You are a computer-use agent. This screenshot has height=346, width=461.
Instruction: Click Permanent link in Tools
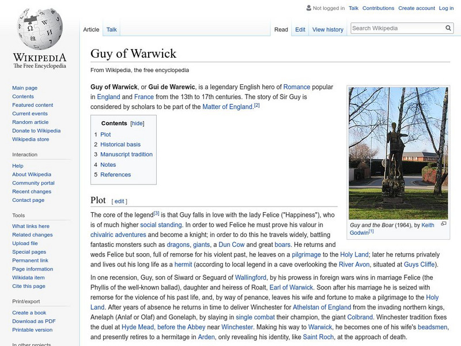30,261
